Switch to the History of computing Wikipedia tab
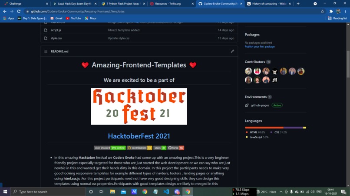Screen dimensions: 350x196 pyautogui.click(x=269, y=3)
